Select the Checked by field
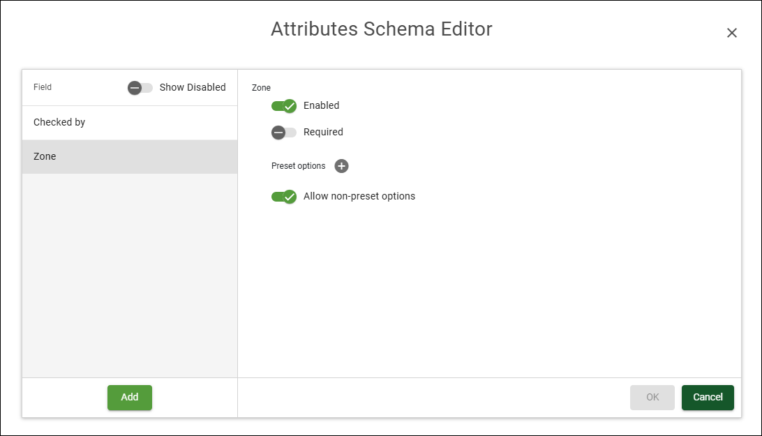 tap(130, 122)
